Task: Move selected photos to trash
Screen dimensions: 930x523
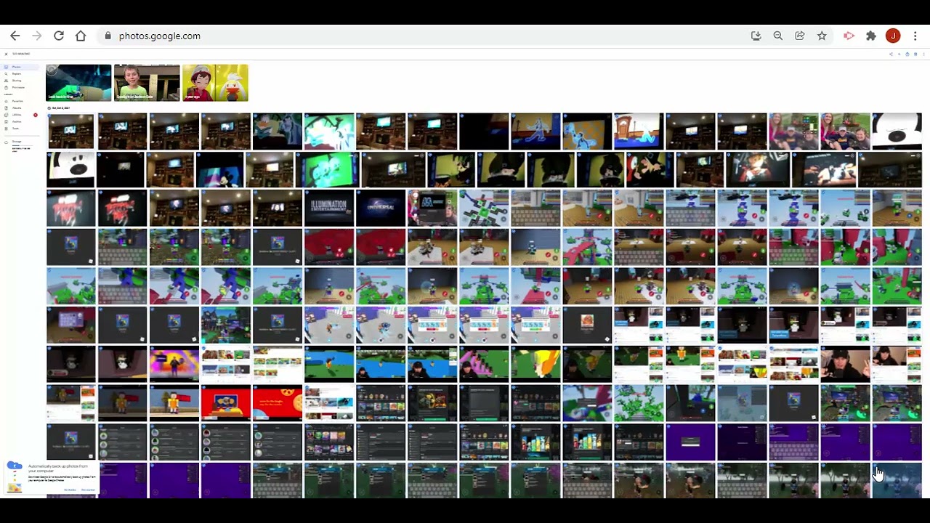Action: [x=914, y=54]
